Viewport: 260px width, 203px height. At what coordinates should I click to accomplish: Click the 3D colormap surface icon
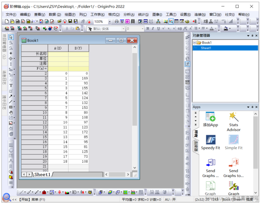pos(110,192)
